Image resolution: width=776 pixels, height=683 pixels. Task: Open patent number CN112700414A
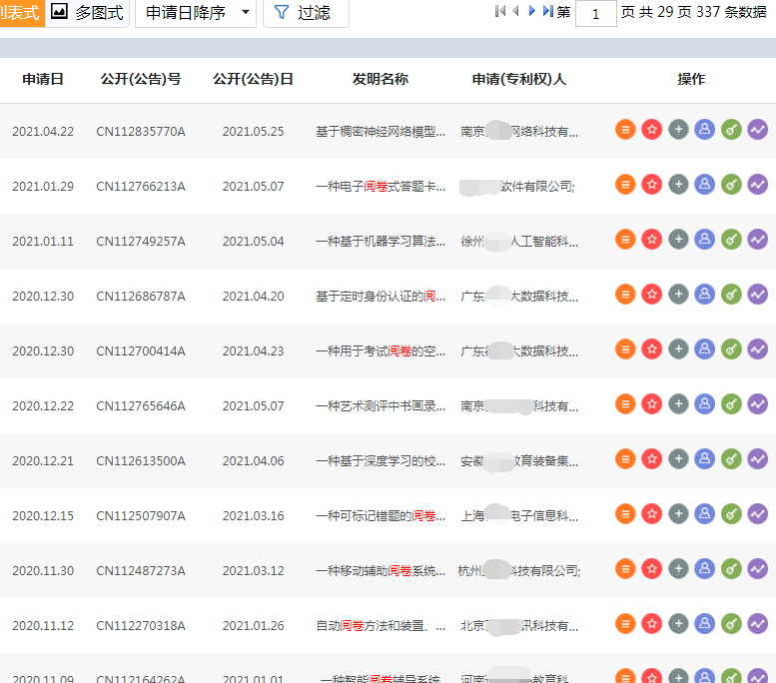(141, 351)
